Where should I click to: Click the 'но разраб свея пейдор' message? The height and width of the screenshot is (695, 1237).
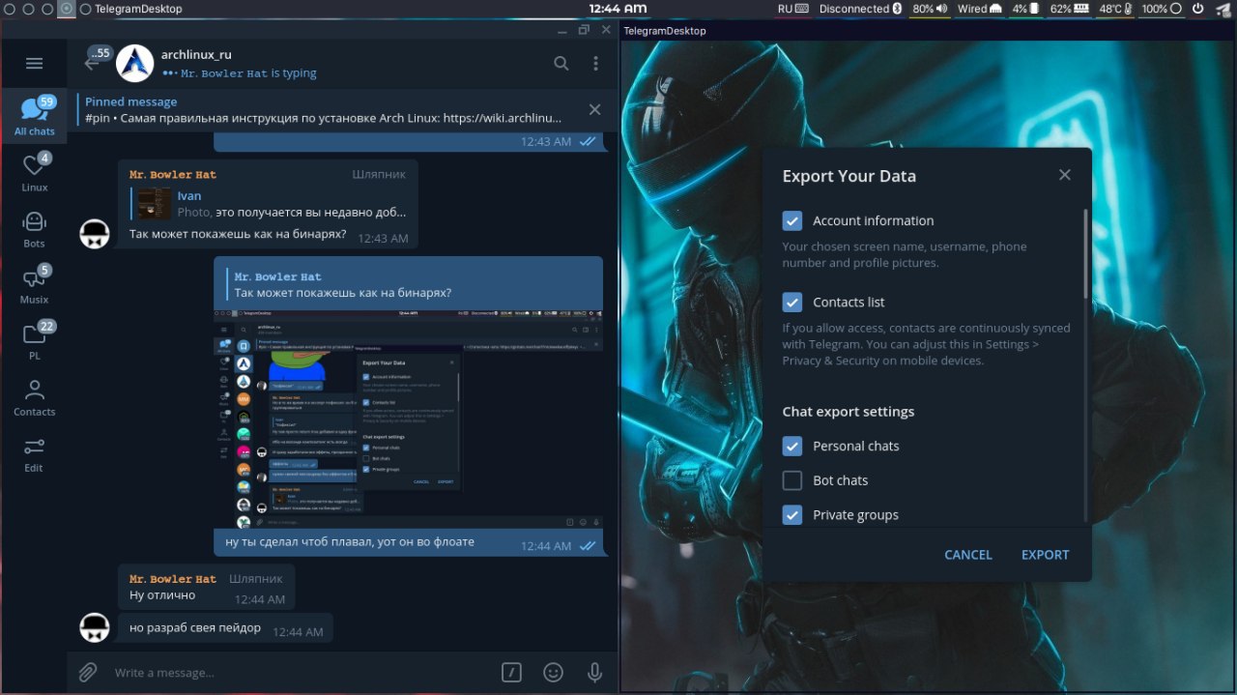click(195, 628)
